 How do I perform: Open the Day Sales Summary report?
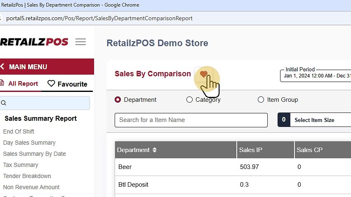[x=29, y=143]
